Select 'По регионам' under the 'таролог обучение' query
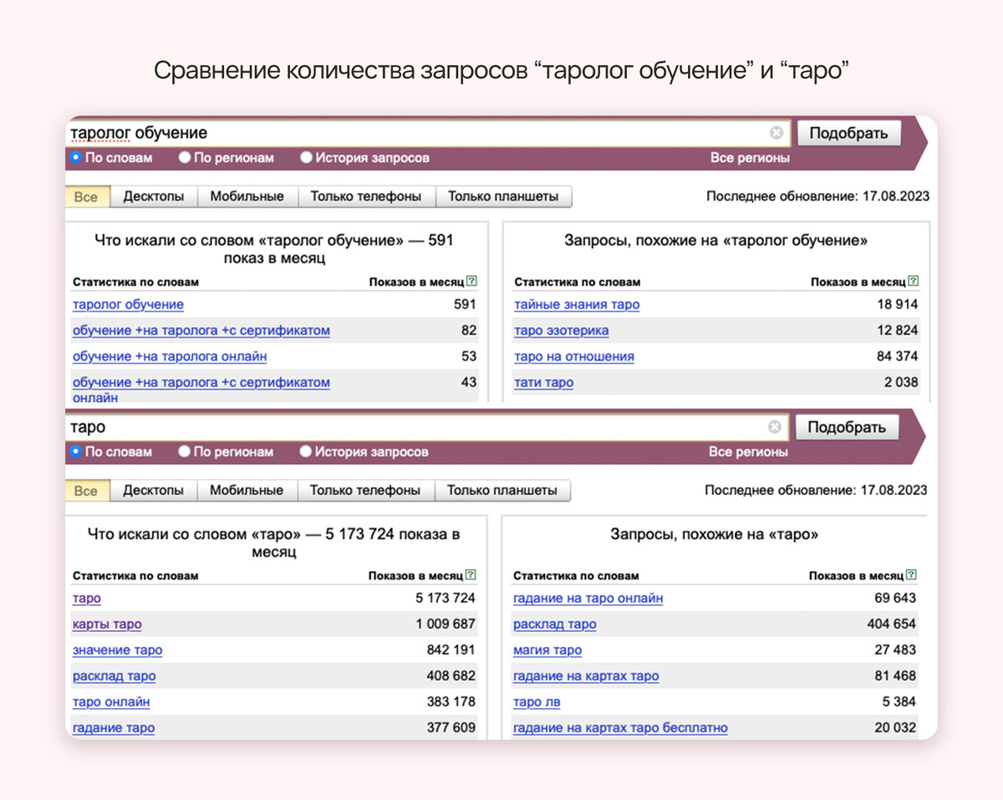This screenshot has height=800, width=1003. pyautogui.click(x=185, y=157)
